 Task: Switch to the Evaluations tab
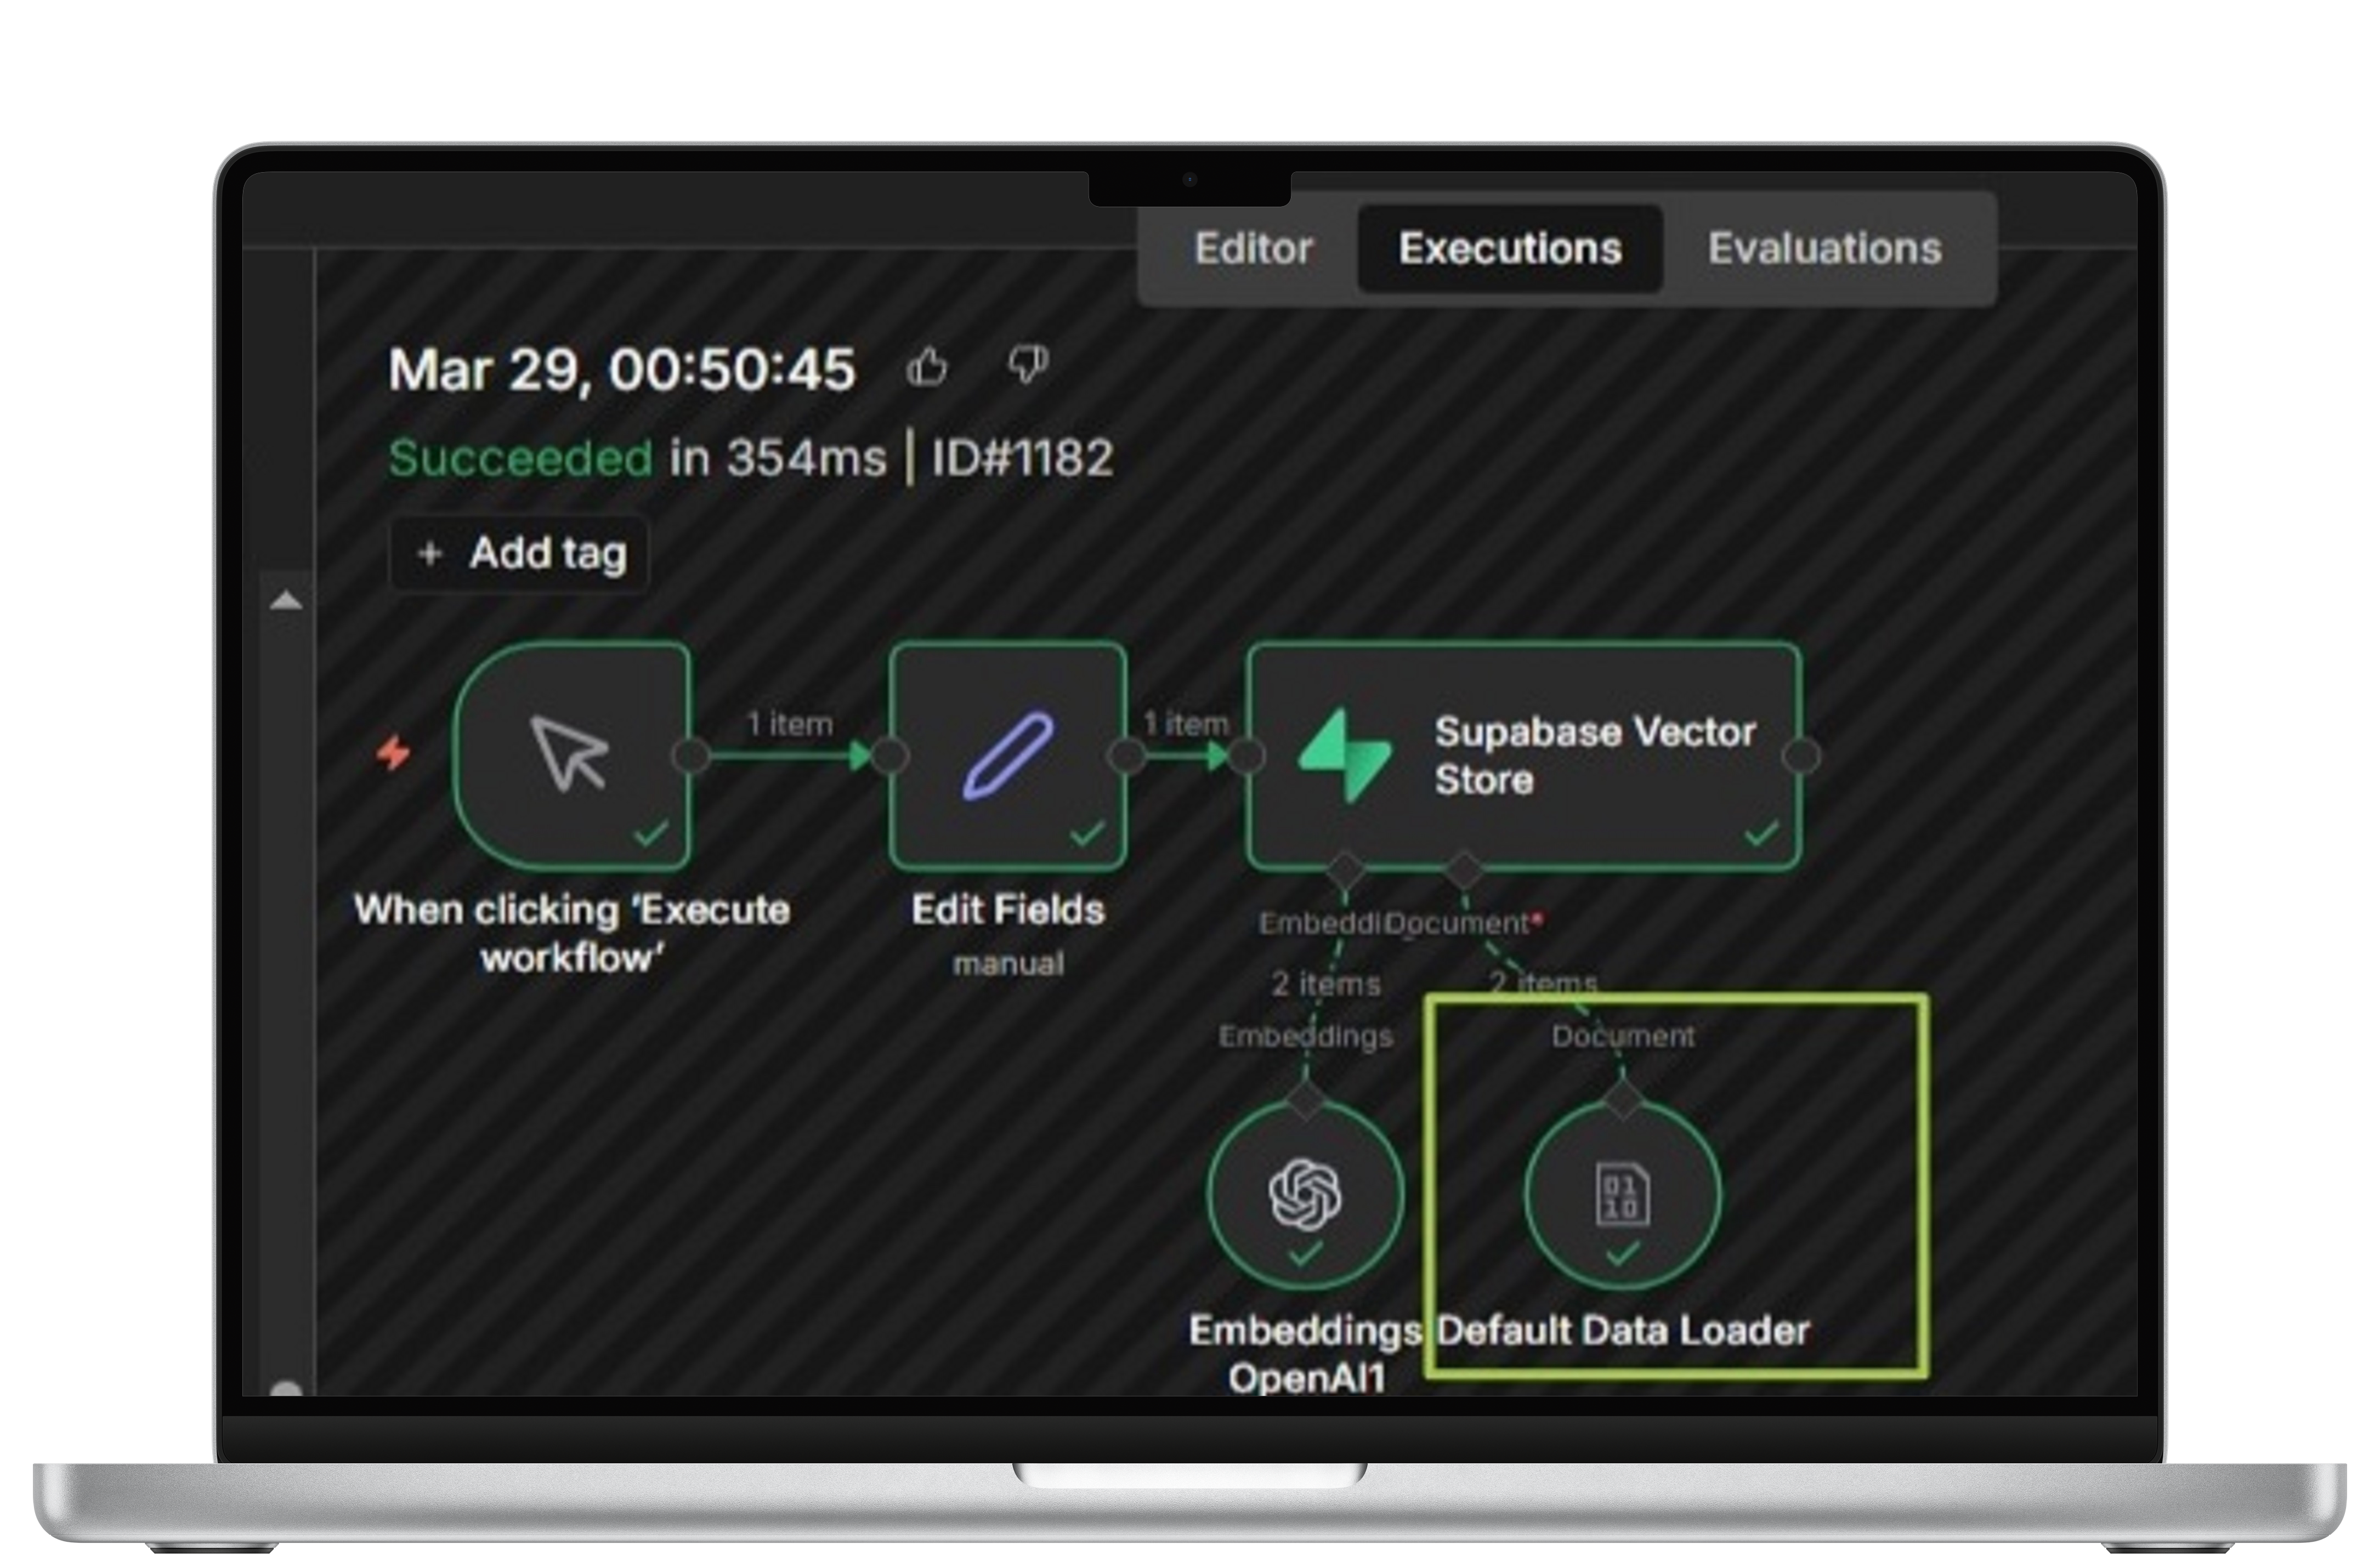(1825, 249)
